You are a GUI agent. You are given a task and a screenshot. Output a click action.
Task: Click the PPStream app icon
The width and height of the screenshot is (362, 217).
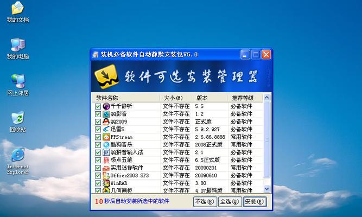(106, 137)
